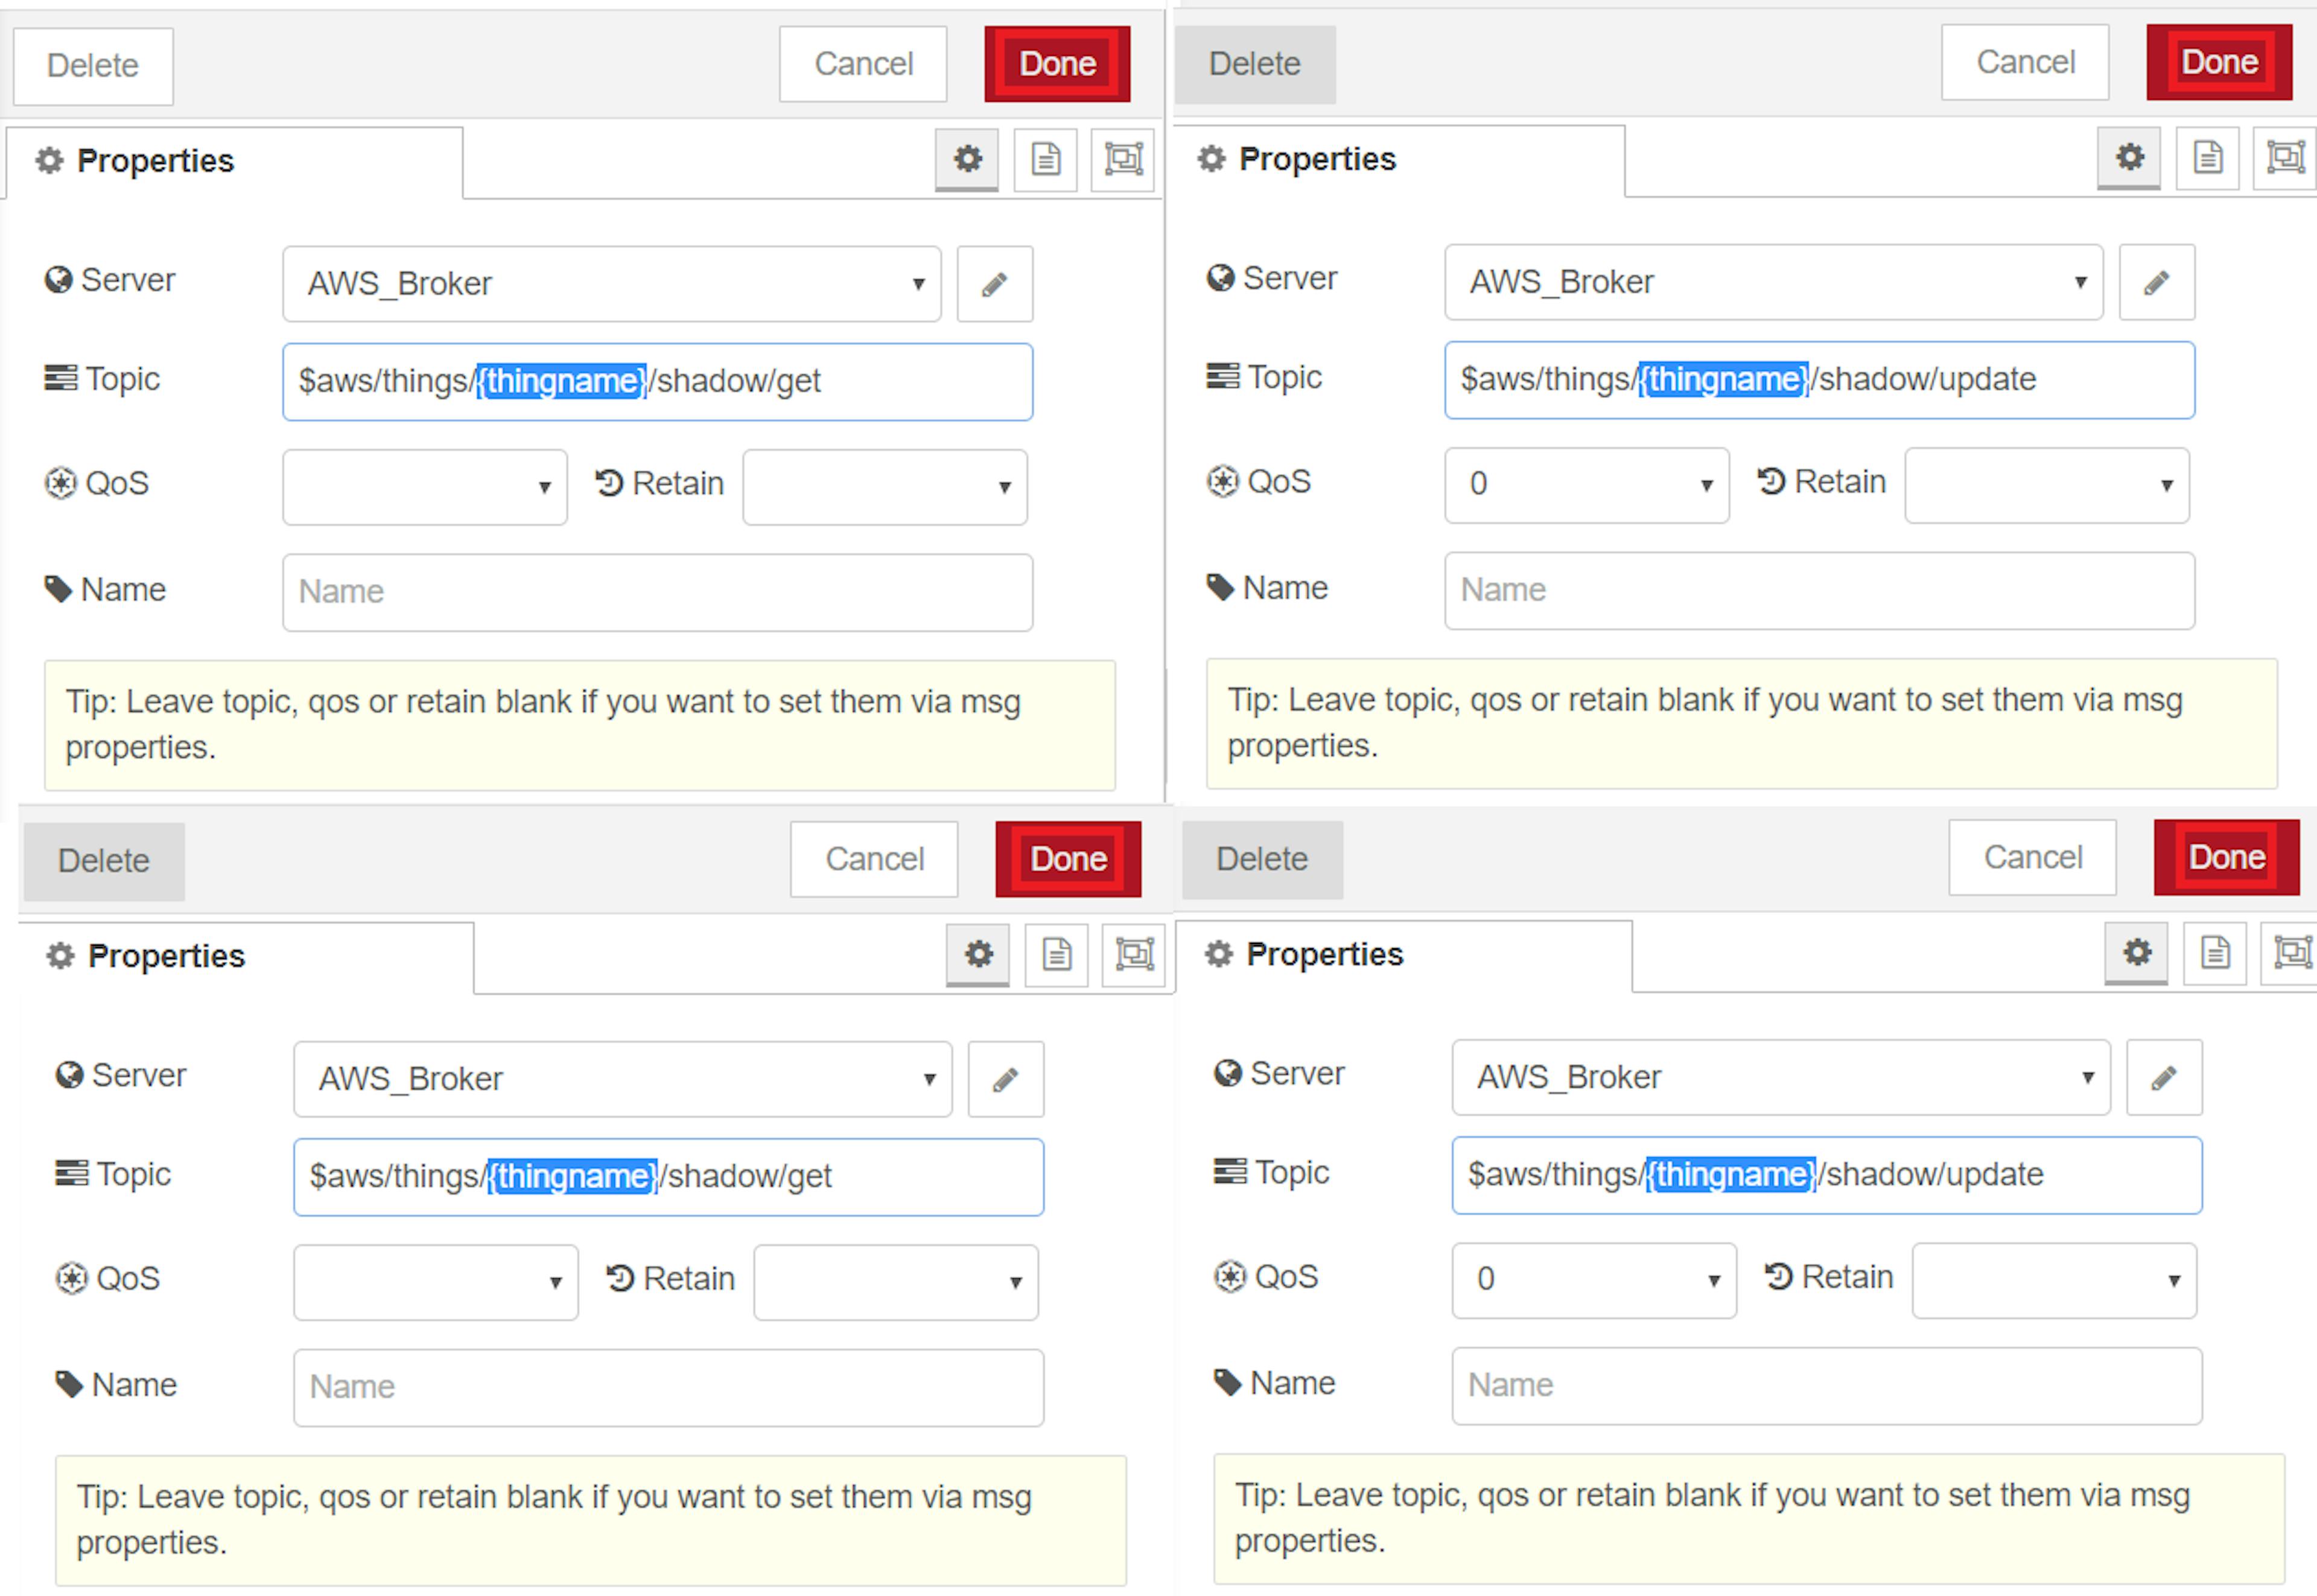
Task: Open Server AWS_Broker dropdown in top-right panel
Action: tap(1774, 282)
